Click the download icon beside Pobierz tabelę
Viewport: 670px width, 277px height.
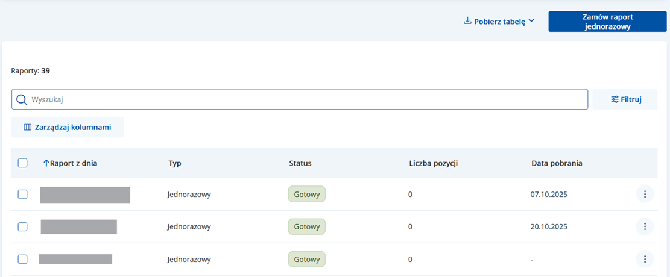point(467,21)
